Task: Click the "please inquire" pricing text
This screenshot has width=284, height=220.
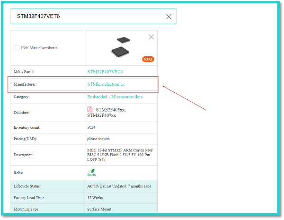Action: (x=100, y=139)
